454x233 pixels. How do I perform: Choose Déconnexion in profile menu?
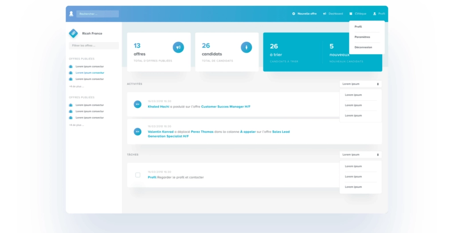click(x=363, y=47)
